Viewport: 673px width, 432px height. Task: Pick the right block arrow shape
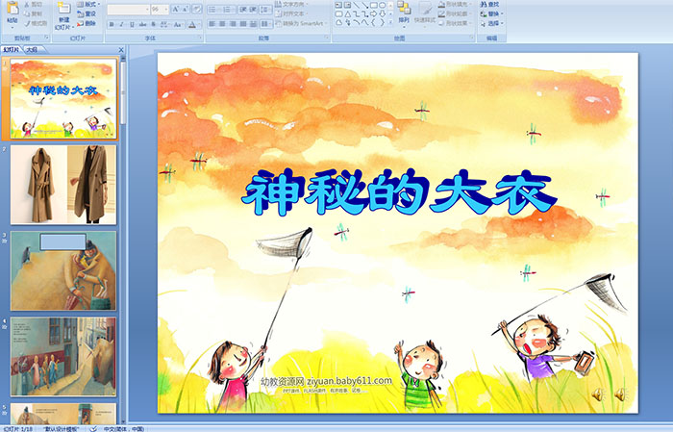pyautogui.click(x=373, y=13)
